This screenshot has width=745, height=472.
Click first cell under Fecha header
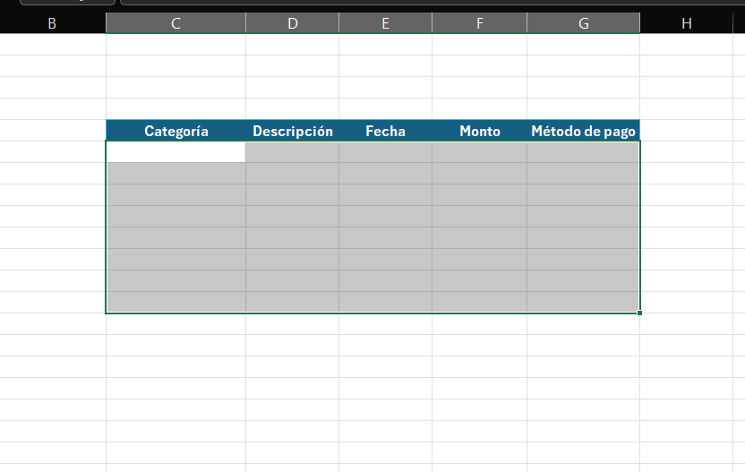pos(385,152)
